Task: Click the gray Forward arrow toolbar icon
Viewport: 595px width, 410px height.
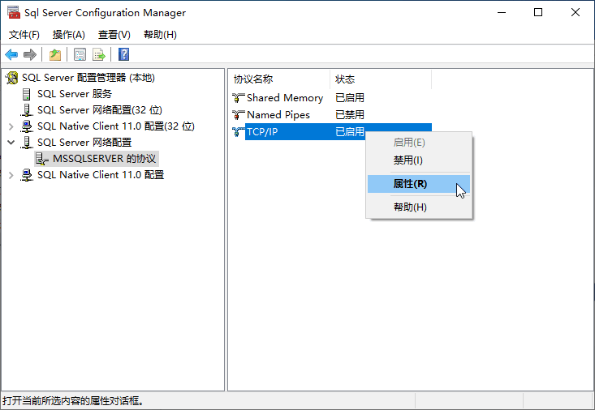Action: coord(30,54)
